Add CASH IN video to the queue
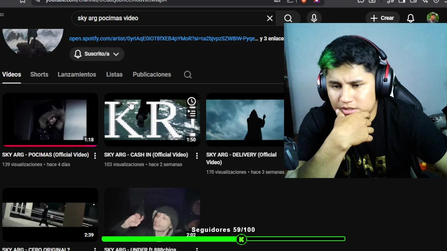 click(191, 113)
